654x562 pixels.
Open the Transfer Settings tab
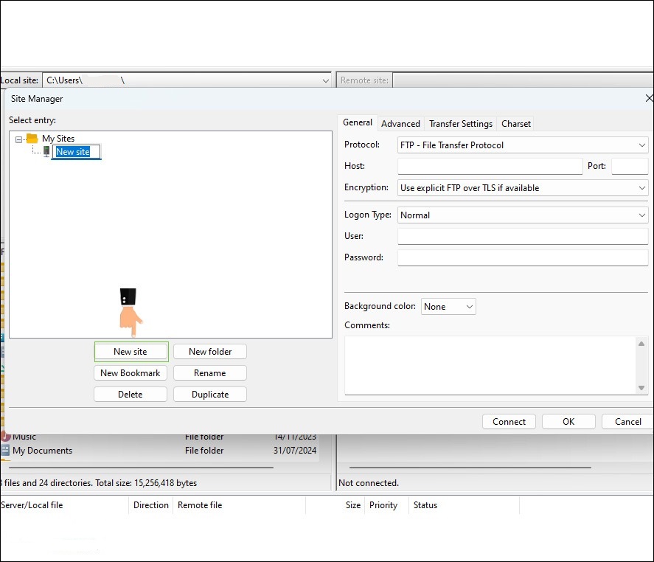pyautogui.click(x=461, y=124)
